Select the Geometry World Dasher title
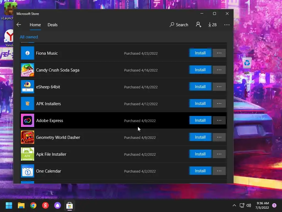The height and width of the screenshot is (212, 282). [x=58, y=137]
